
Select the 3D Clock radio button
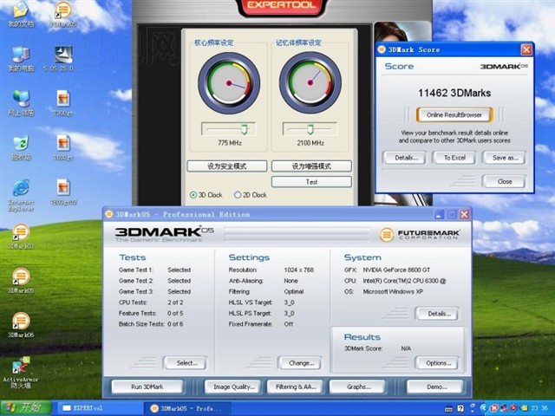pos(193,195)
